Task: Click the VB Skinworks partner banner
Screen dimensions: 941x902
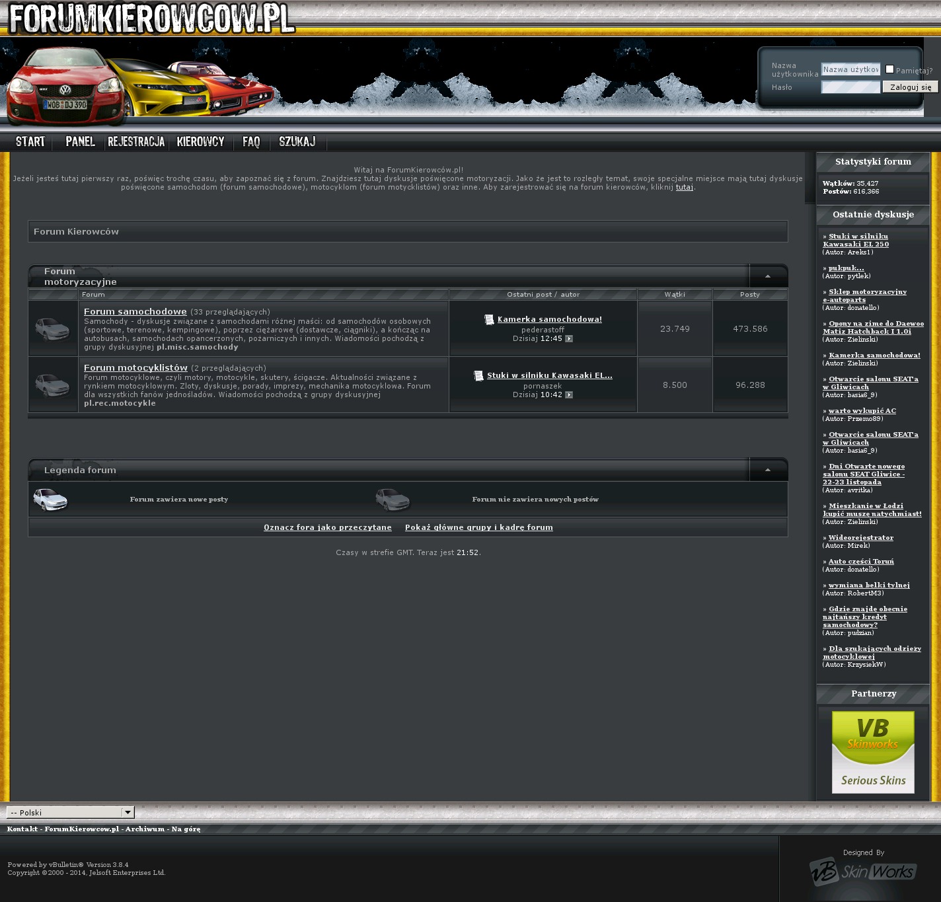Action: [872, 752]
